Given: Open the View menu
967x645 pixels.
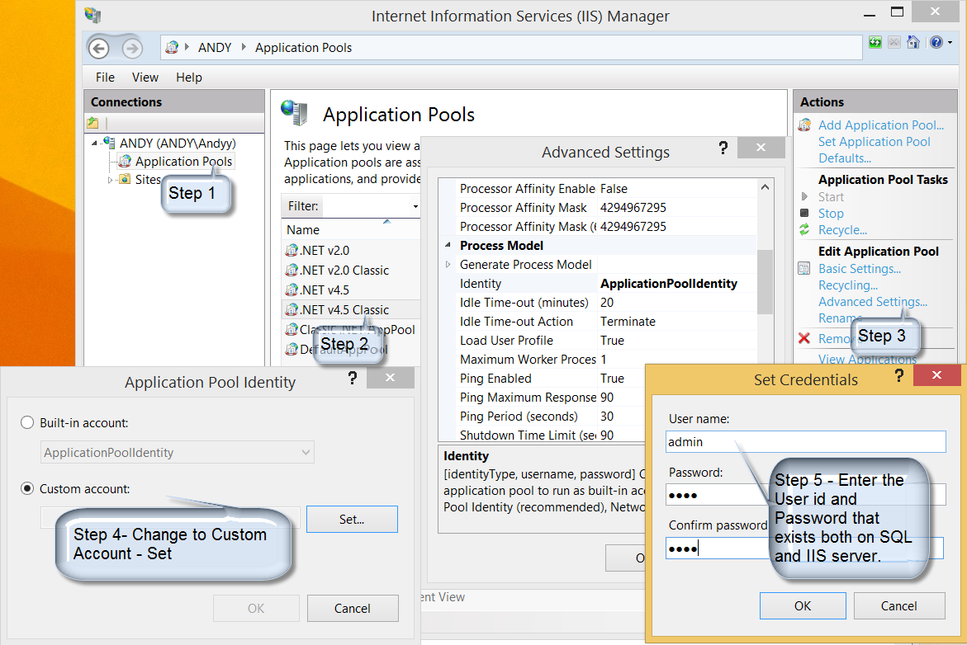Looking at the screenshot, I should tap(145, 77).
